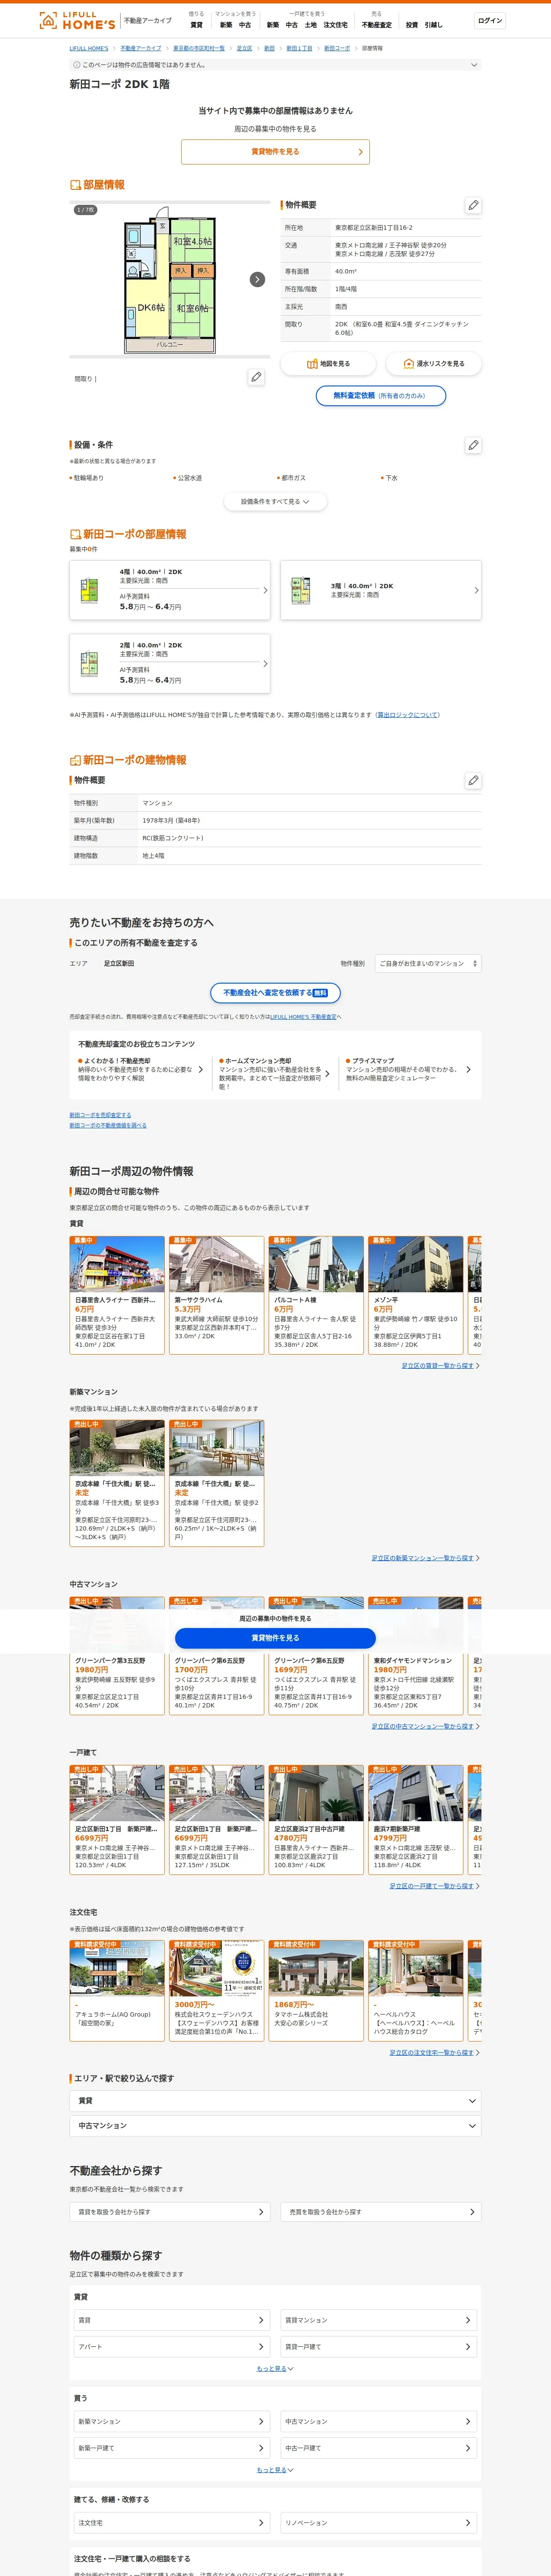Advance floor plan image with next arrow
This screenshot has width=551, height=2576.
click(x=257, y=279)
